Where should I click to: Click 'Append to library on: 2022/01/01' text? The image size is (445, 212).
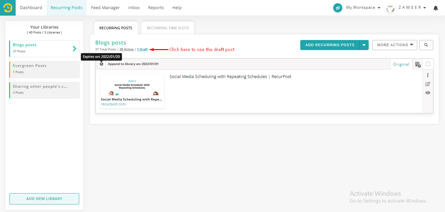pyautogui.click(x=133, y=64)
